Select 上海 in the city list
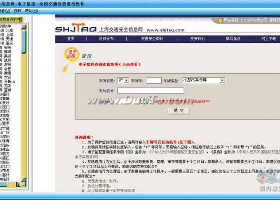Screen dimensions: 280x200 [9, 35]
